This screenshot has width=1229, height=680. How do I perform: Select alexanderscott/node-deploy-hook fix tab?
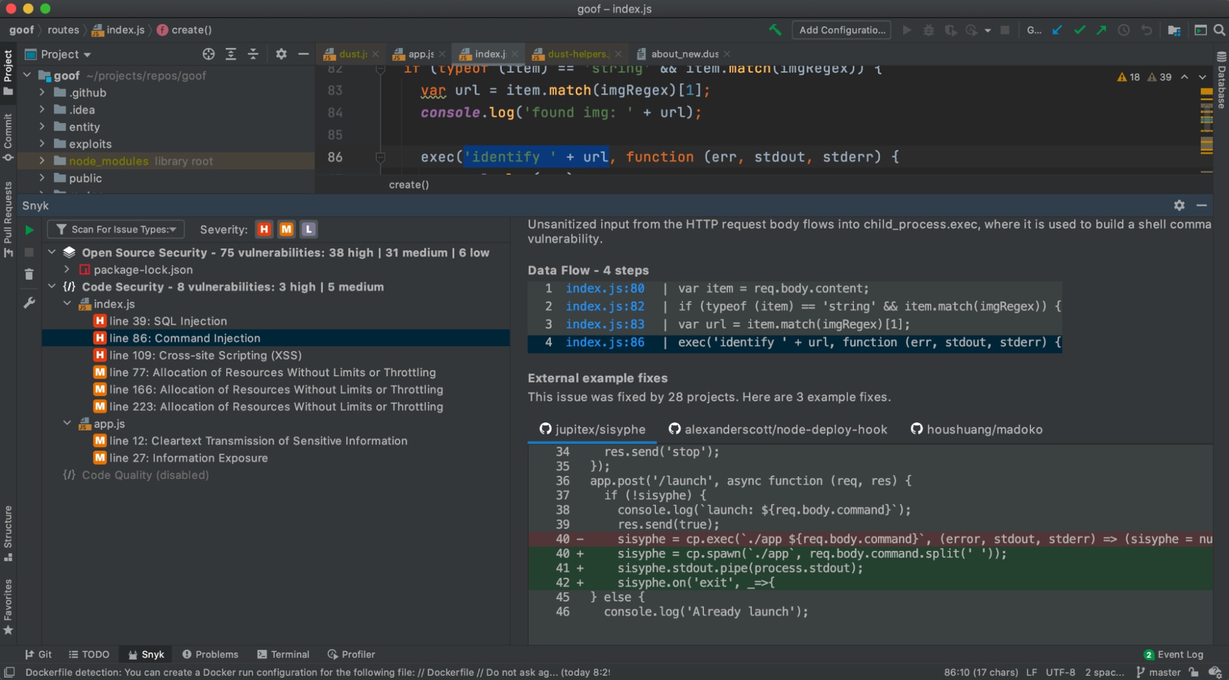coord(778,429)
